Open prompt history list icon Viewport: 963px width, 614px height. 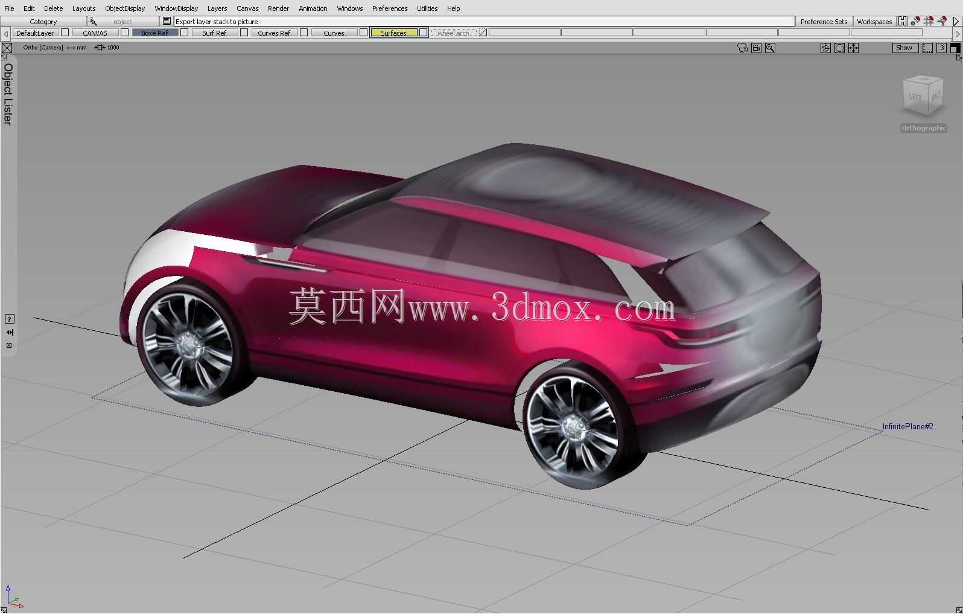(x=167, y=21)
